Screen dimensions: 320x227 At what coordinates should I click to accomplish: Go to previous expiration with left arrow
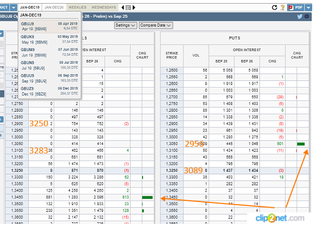click(123, 7)
